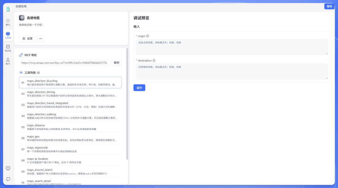Screen dimensions: 338x188
Task: Select the maps_direction_driving tool
Action: tap(70, 94)
